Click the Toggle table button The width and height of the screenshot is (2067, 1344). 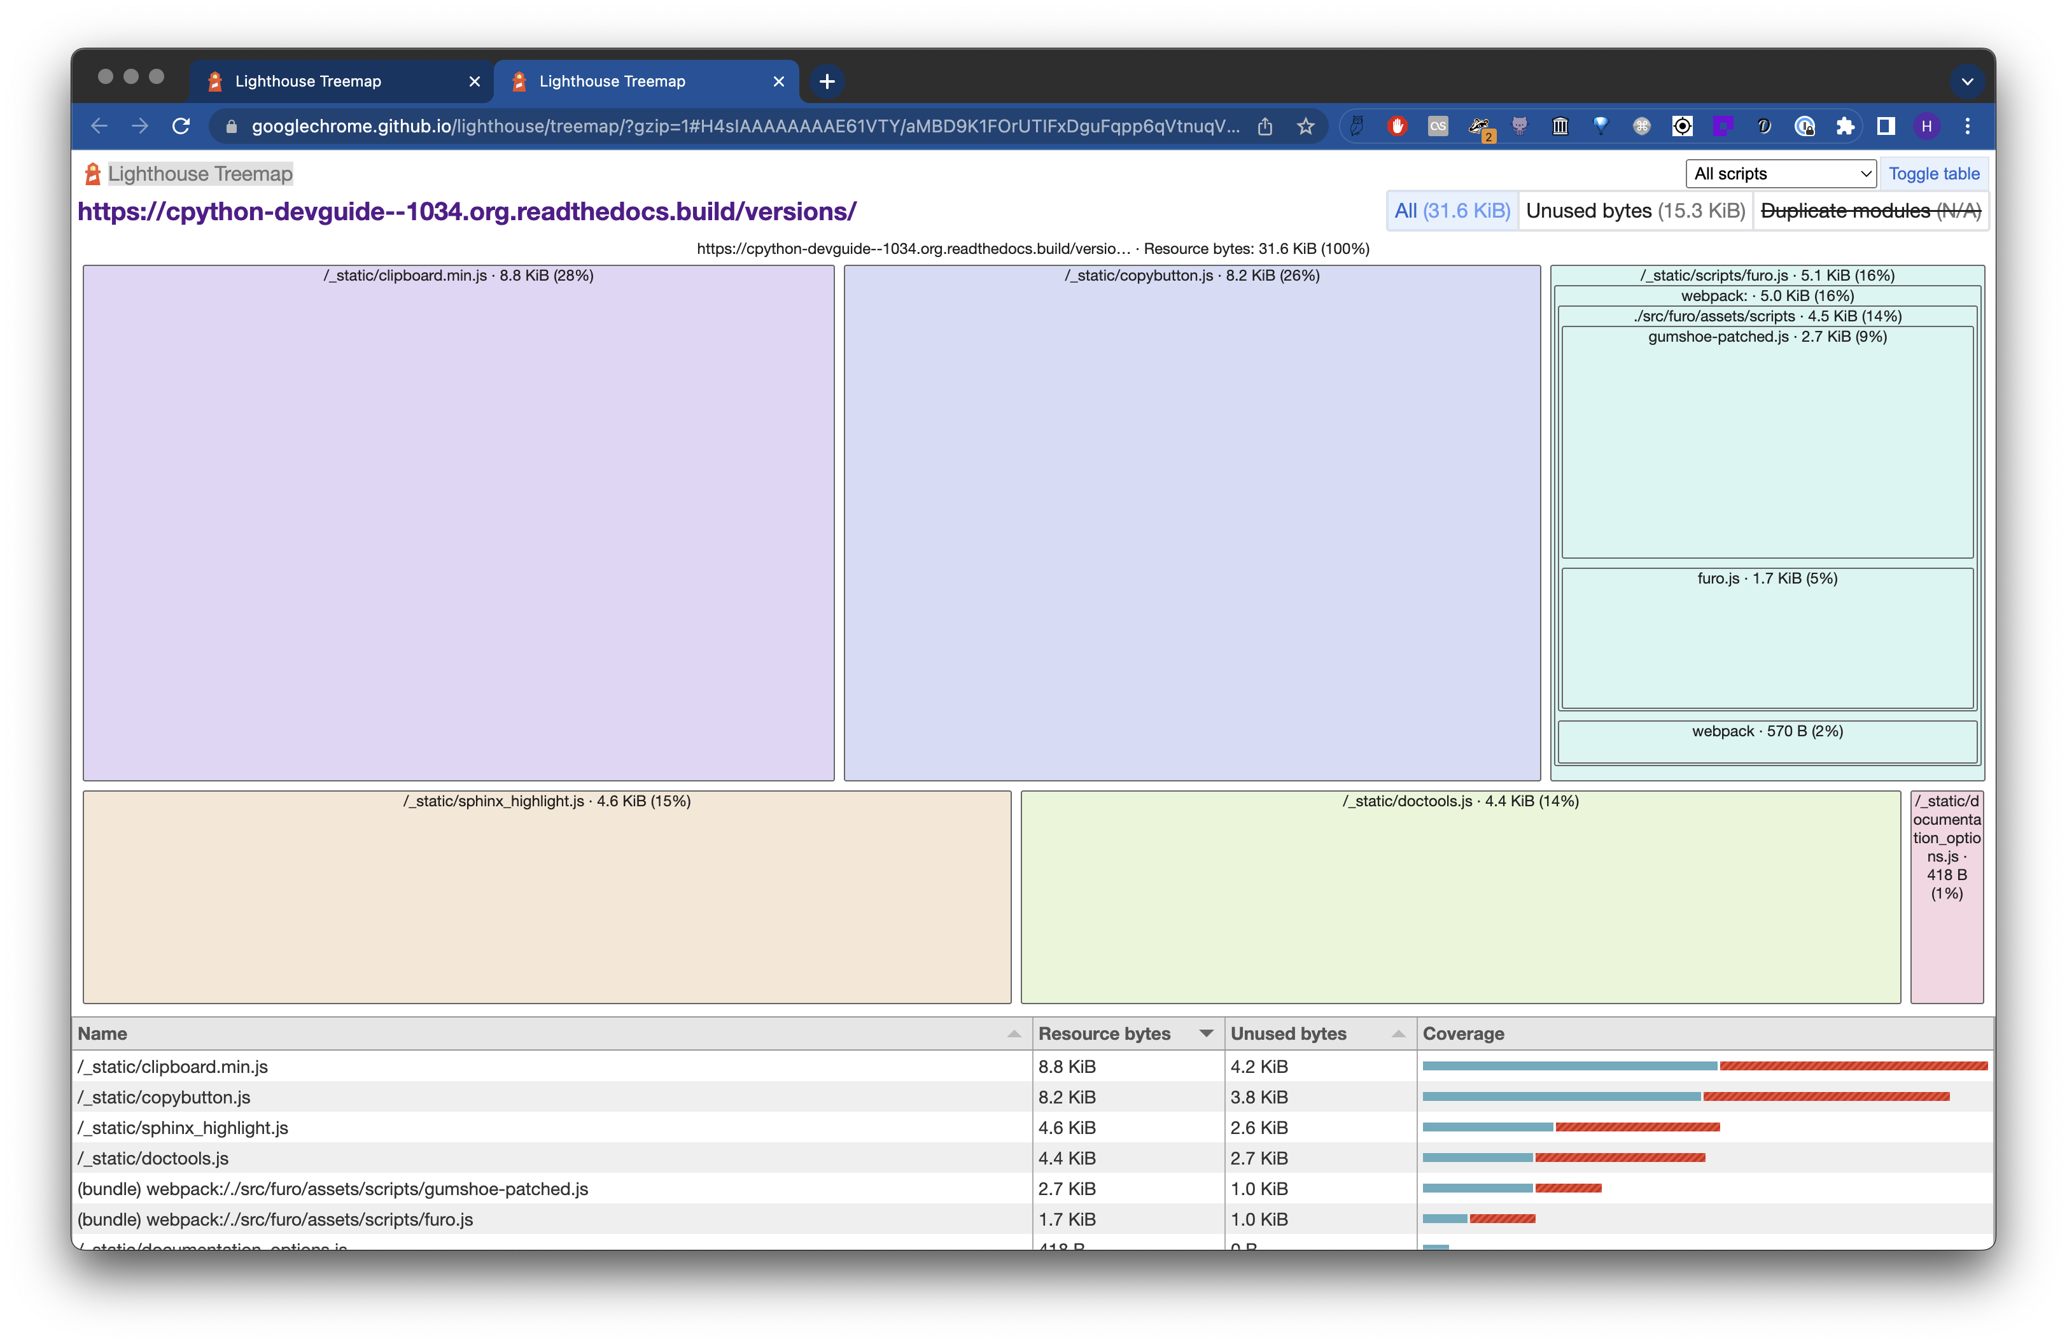[1933, 174]
